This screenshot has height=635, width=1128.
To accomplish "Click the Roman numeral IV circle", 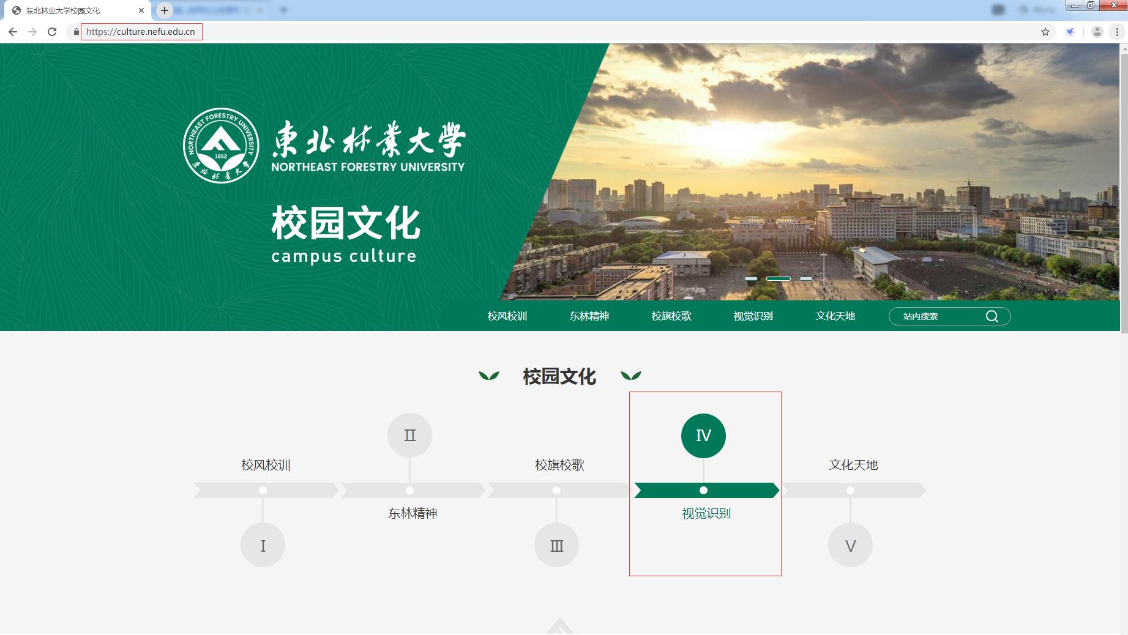I will coord(703,436).
